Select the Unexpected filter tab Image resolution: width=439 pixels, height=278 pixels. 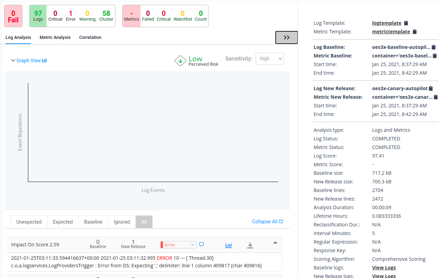point(29,222)
